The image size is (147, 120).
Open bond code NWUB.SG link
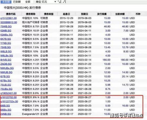point(6,72)
